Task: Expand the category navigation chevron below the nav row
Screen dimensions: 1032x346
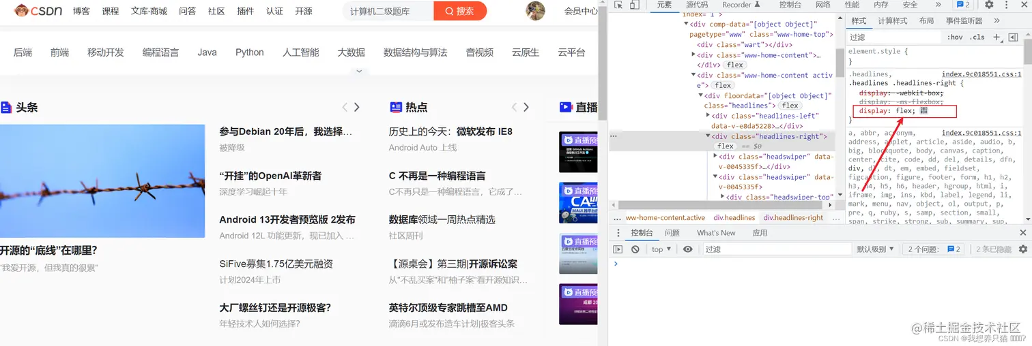Action: pos(359,71)
